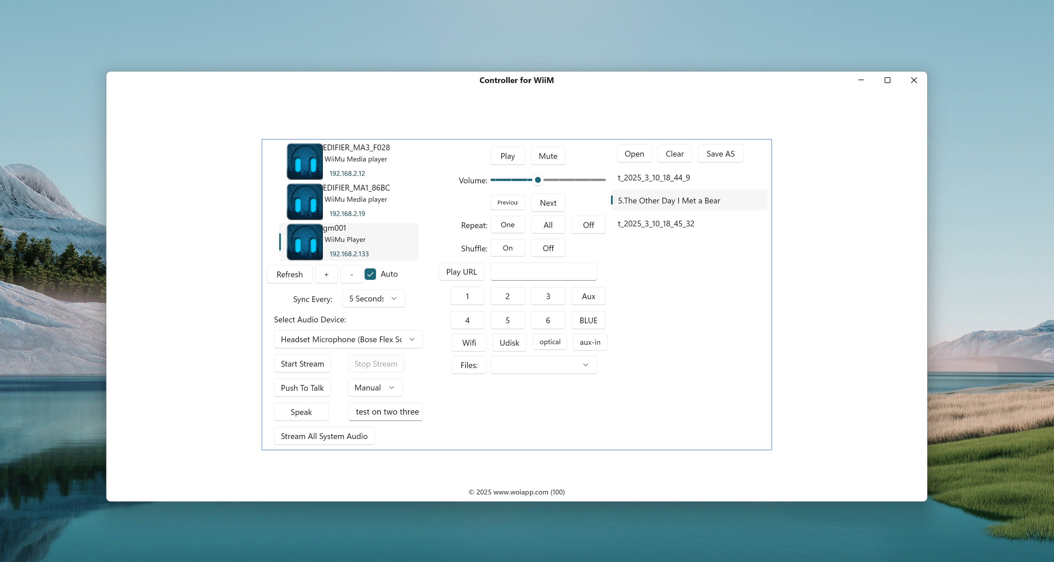The width and height of the screenshot is (1054, 562).
Task: Minimize the Controller for WiiM window
Action: tap(861, 80)
